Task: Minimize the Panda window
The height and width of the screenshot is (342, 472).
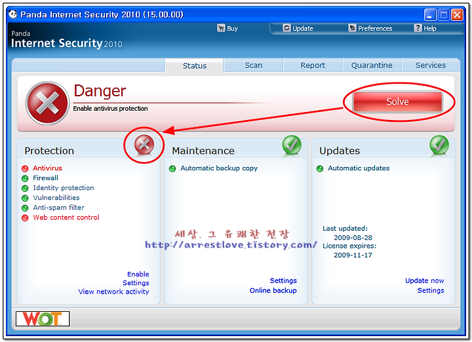Action: (x=430, y=14)
